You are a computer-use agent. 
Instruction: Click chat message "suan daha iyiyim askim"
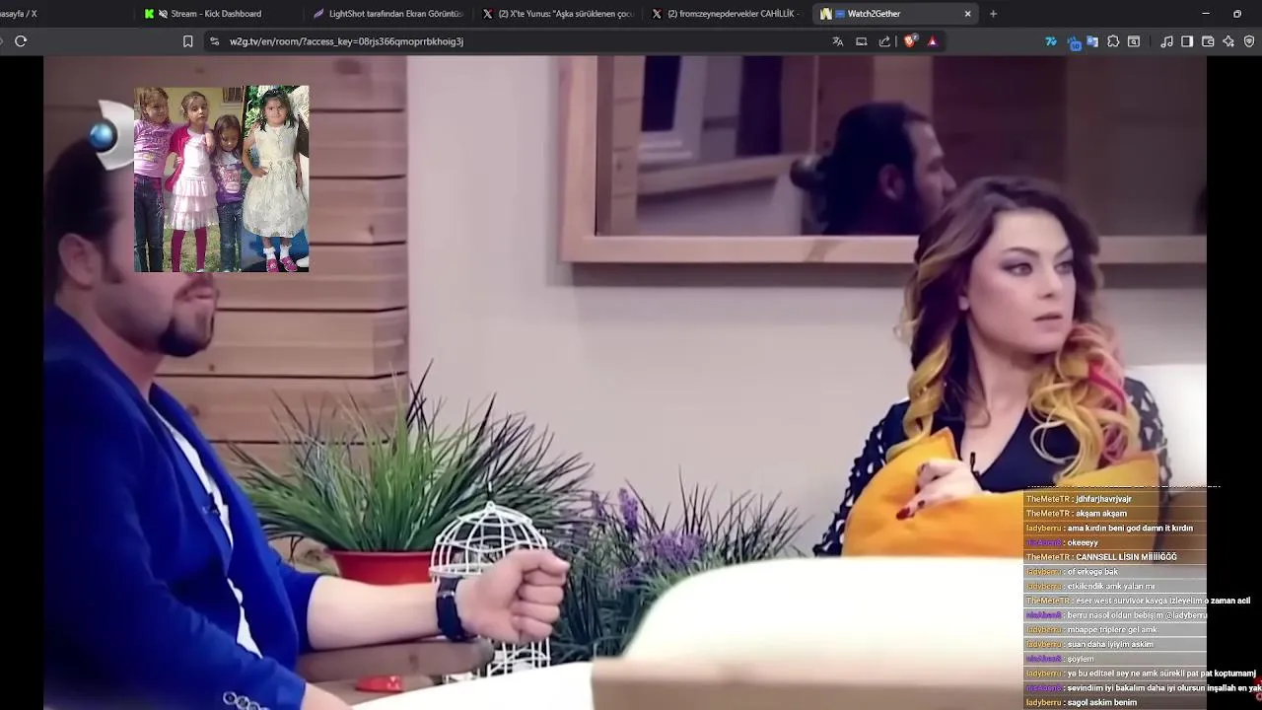(x=1110, y=644)
